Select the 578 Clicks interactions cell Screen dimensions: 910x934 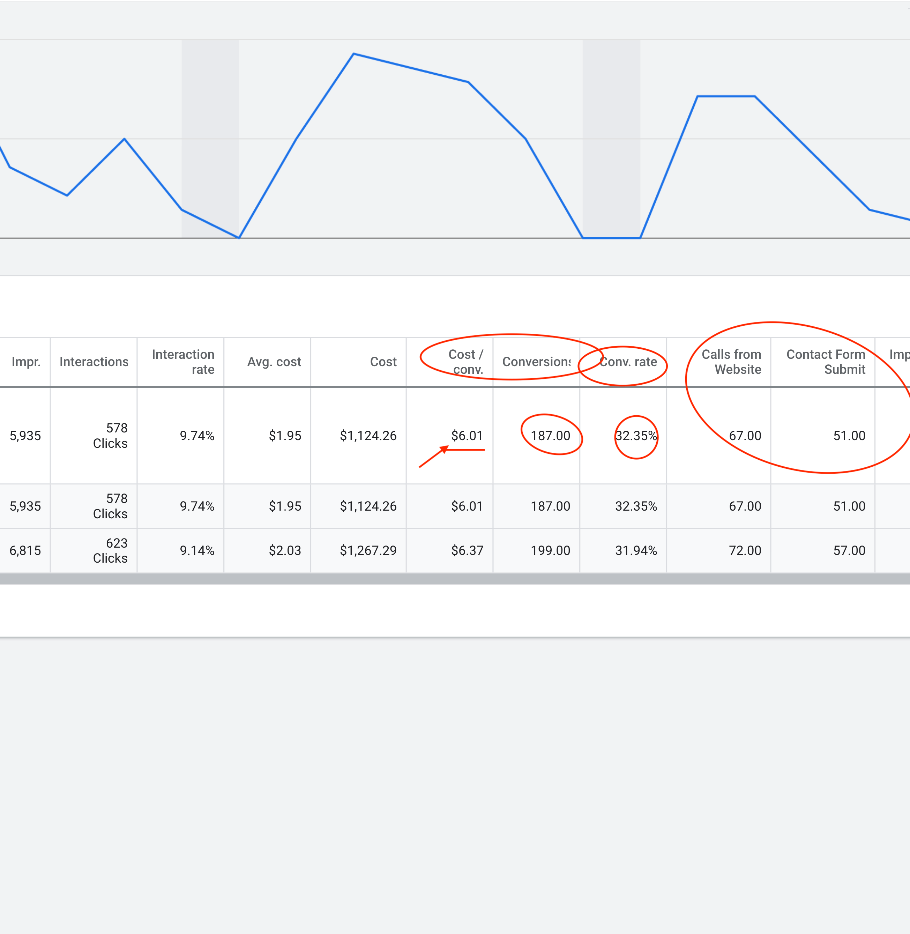pyautogui.click(x=111, y=436)
